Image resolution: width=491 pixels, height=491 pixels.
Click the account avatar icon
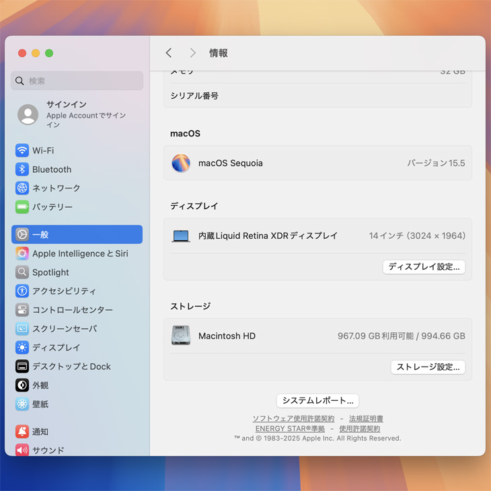pyautogui.click(x=28, y=114)
